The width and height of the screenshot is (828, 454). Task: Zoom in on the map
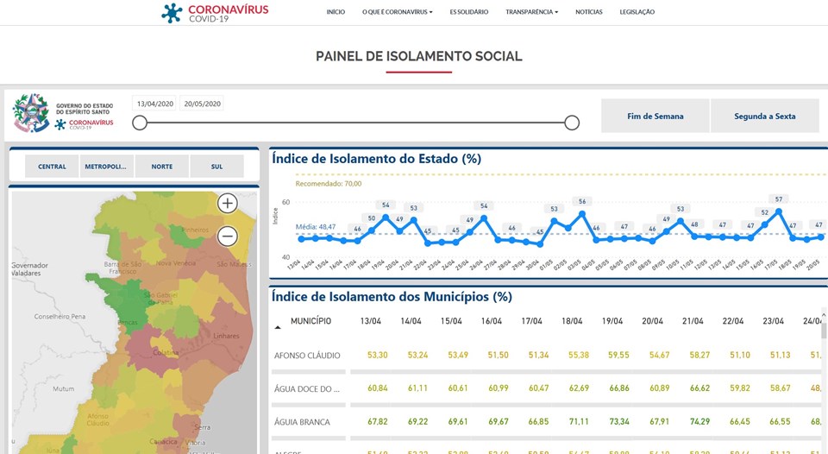coord(227,204)
